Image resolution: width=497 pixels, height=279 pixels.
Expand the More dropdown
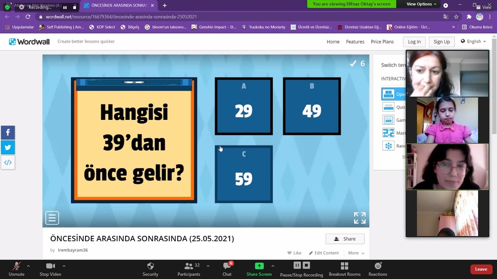(356, 253)
